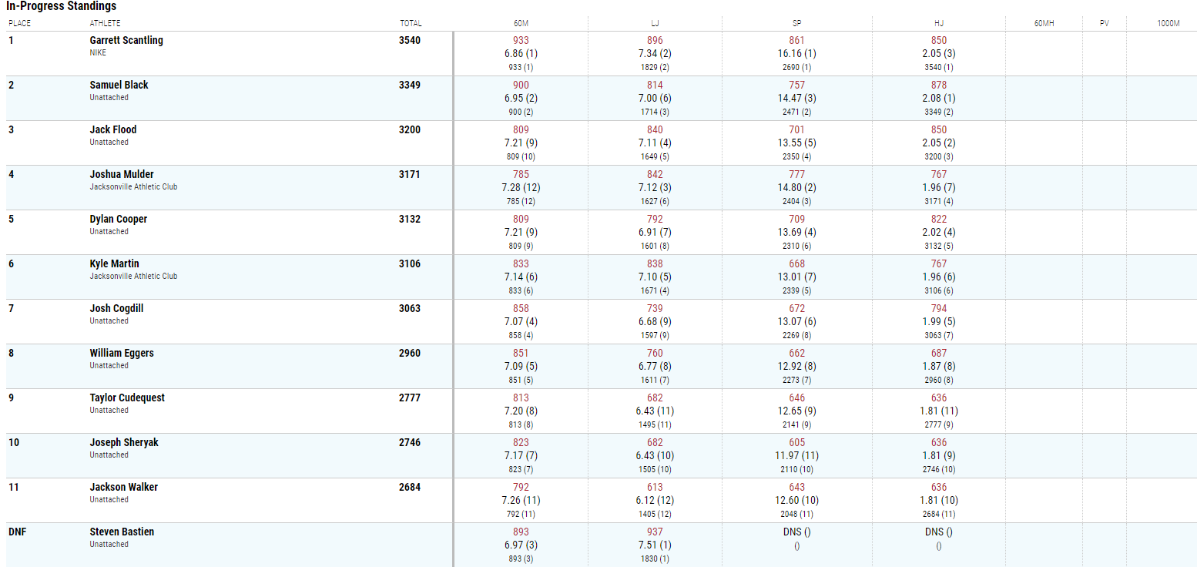Screen dimensions: 1197x567
Task: Select Josh Cogdill in standings
Action: pos(116,308)
